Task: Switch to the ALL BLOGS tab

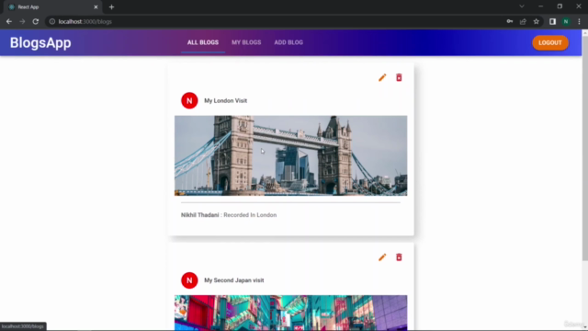Action: [x=203, y=42]
